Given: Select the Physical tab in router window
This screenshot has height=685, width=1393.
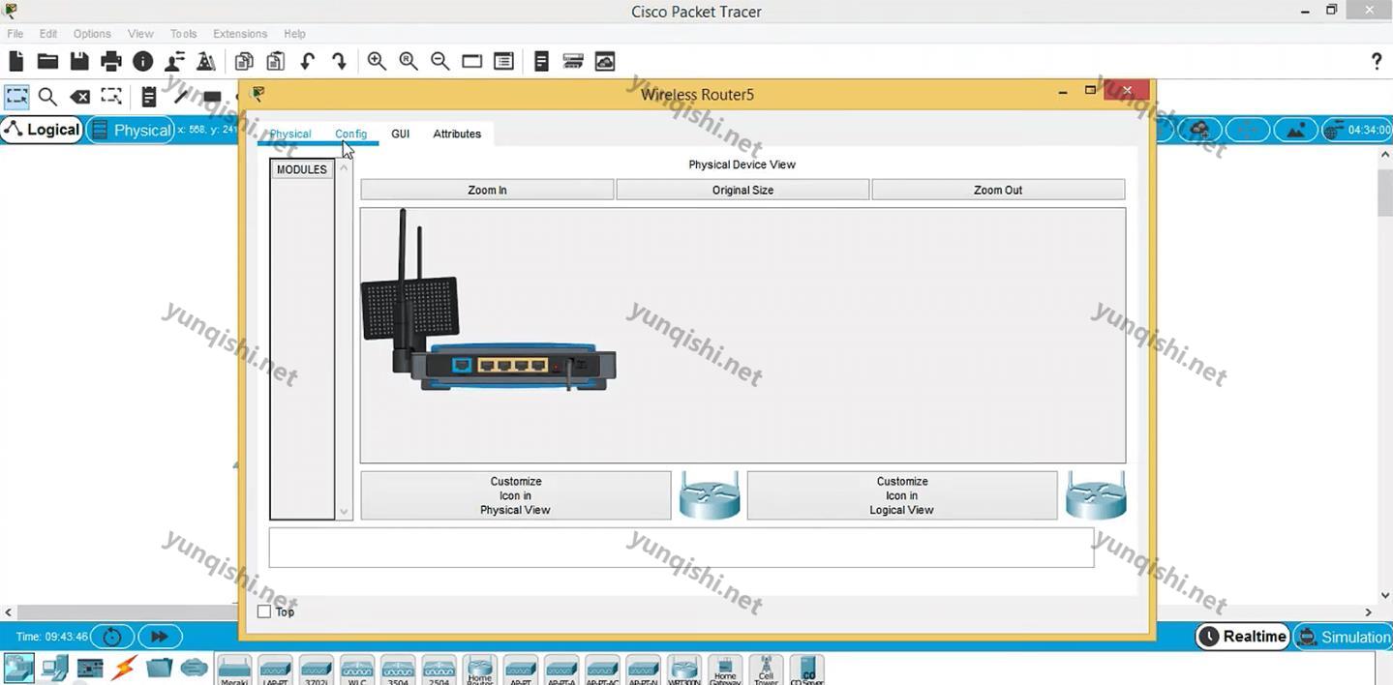Looking at the screenshot, I should coord(290,134).
